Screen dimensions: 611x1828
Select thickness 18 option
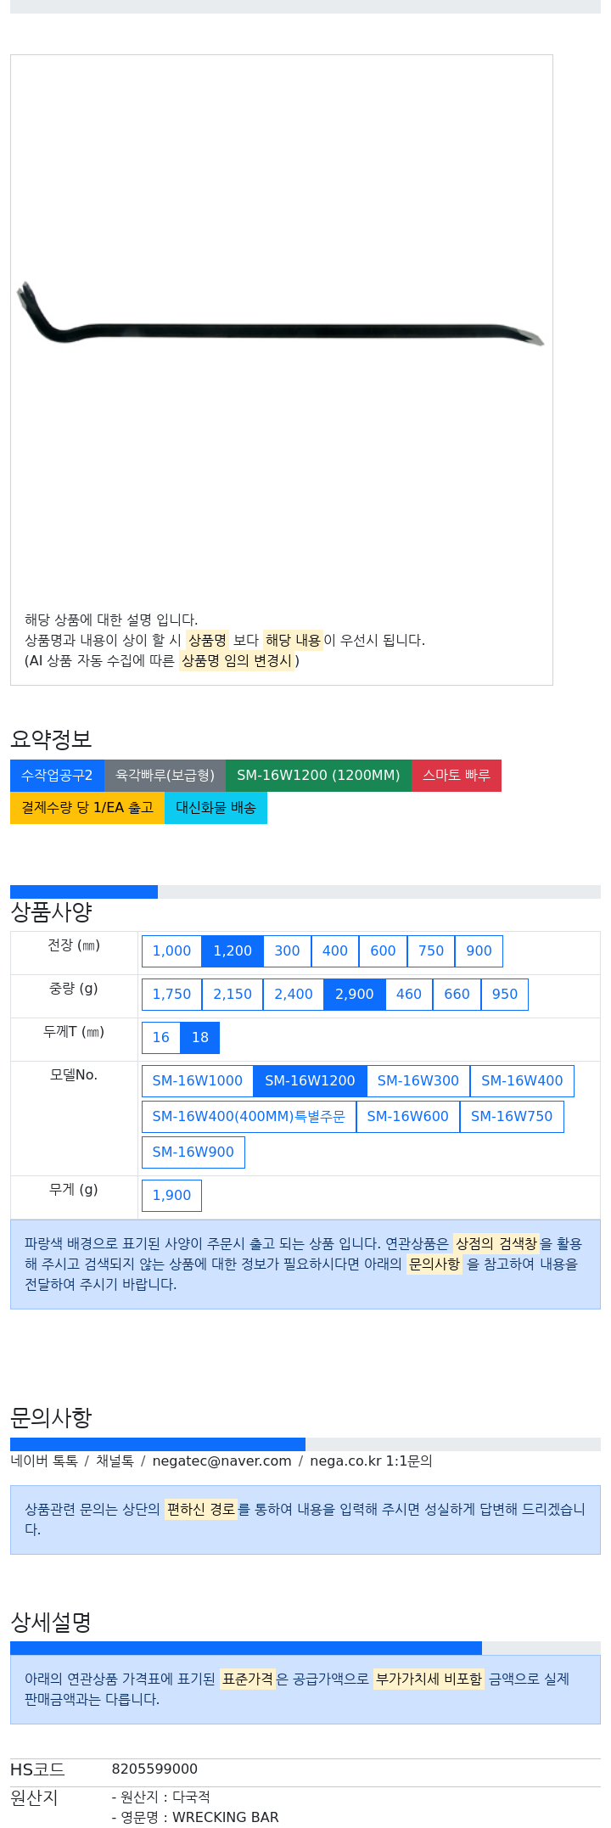tap(200, 1037)
